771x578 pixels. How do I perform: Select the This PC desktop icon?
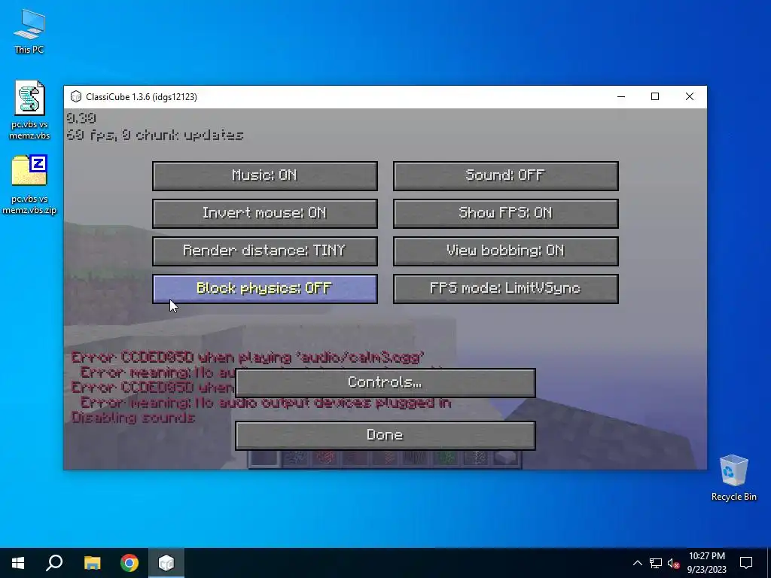29,32
